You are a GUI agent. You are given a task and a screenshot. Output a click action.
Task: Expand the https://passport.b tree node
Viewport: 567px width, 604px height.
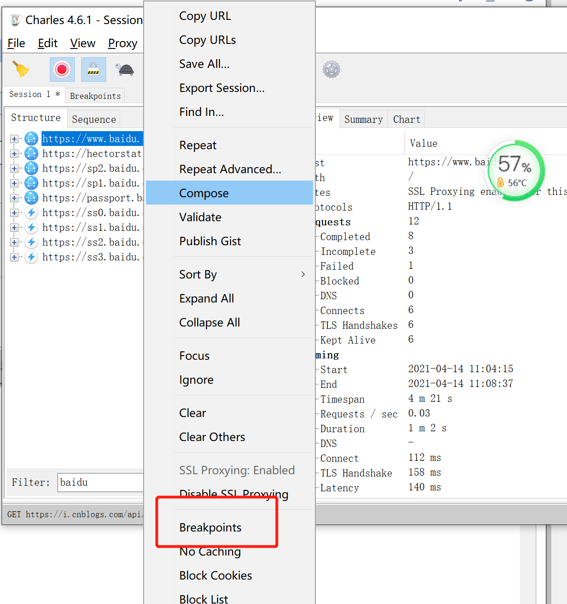pyautogui.click(x=14, y=198)
